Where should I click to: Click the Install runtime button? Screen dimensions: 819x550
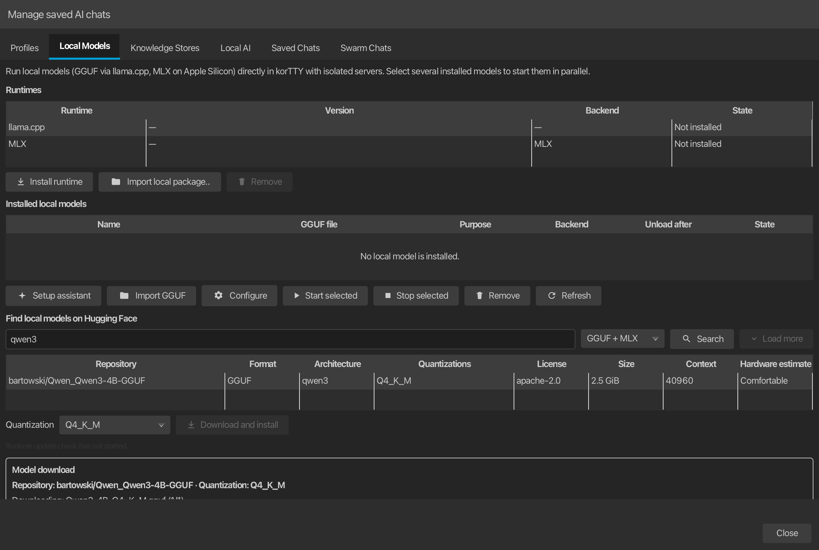[x=49, y=182]
